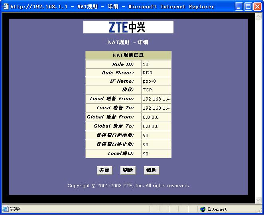Click the Rule Flavor value RDR

(148, 73)
